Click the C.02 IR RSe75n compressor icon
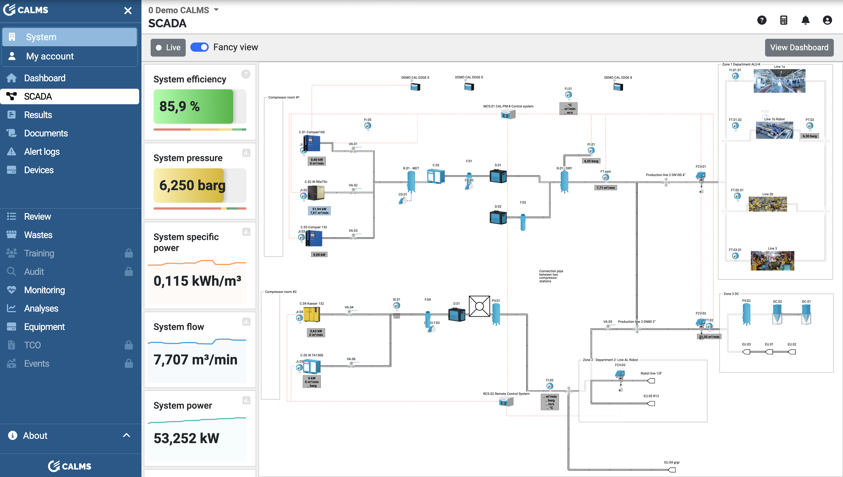 click(316, 193)
